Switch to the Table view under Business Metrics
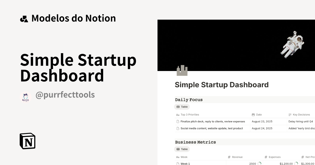This screenshot has height=165, width=315. coord(182,149)
